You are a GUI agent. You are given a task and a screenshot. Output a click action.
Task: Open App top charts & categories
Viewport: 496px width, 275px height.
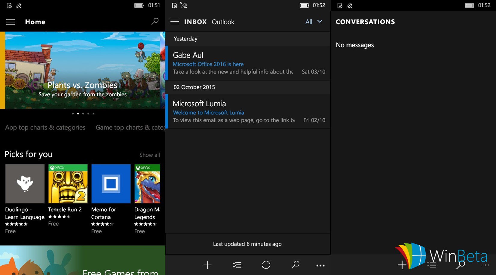45,127
